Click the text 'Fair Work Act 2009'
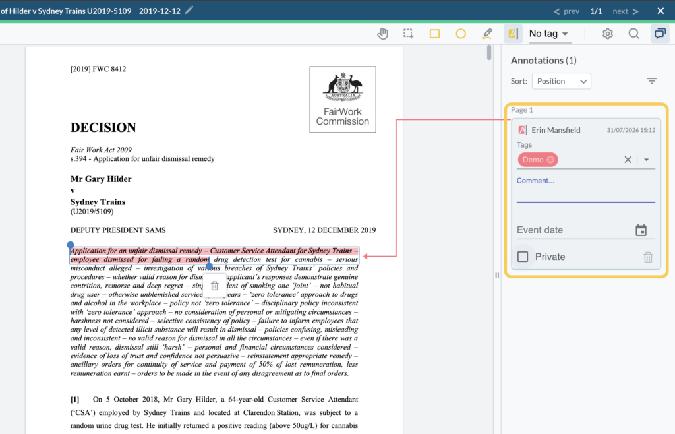675x434 pixels. pyautogui.click(x=101, y=150)
